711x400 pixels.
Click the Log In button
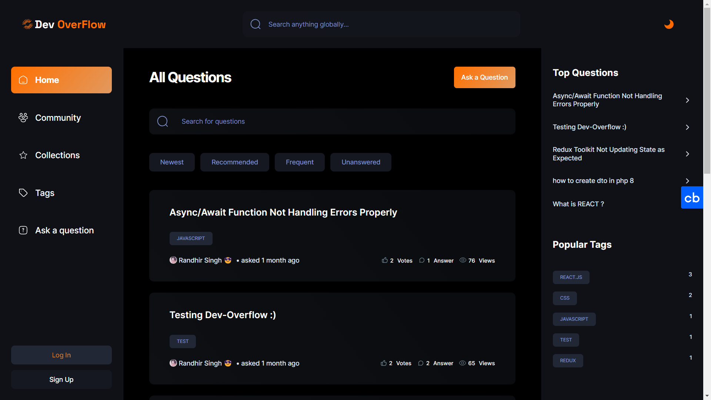coord(61,355)
